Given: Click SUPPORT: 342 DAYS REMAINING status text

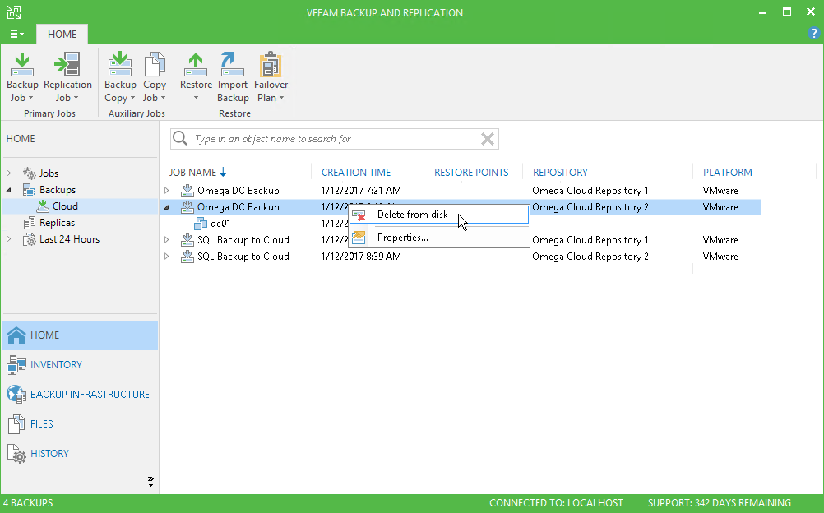Looking at the screenshot, I should 720,503.
